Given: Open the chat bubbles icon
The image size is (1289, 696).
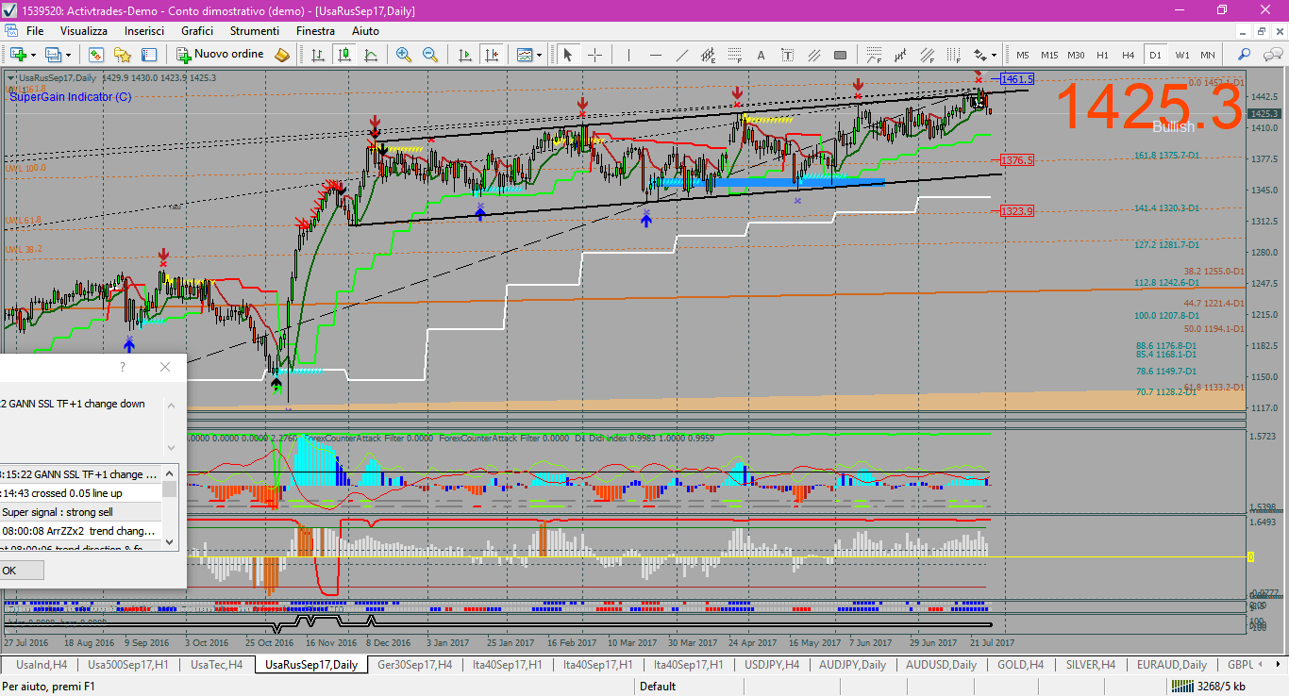Looking at the screenshot, I should pyautogui.click(x=1272, y=55).
